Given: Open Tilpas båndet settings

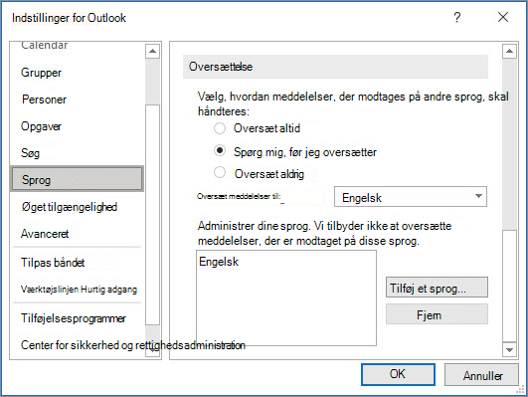Looking at the screenshot, I should coord(53,263).
